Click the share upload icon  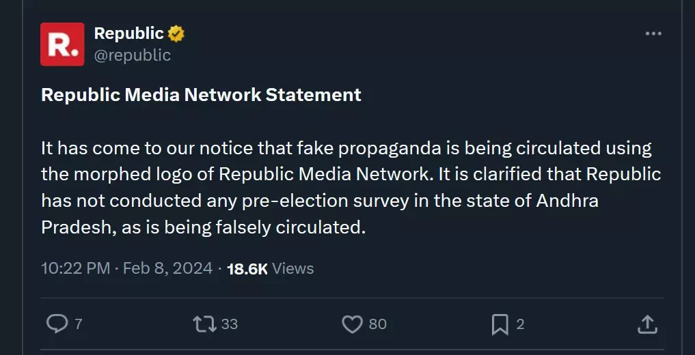coord(647,324)
